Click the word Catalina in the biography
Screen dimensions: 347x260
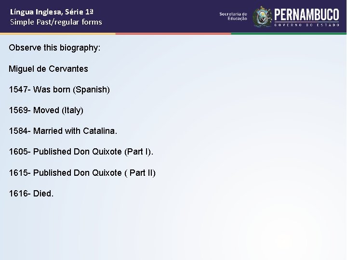point(98,131)
